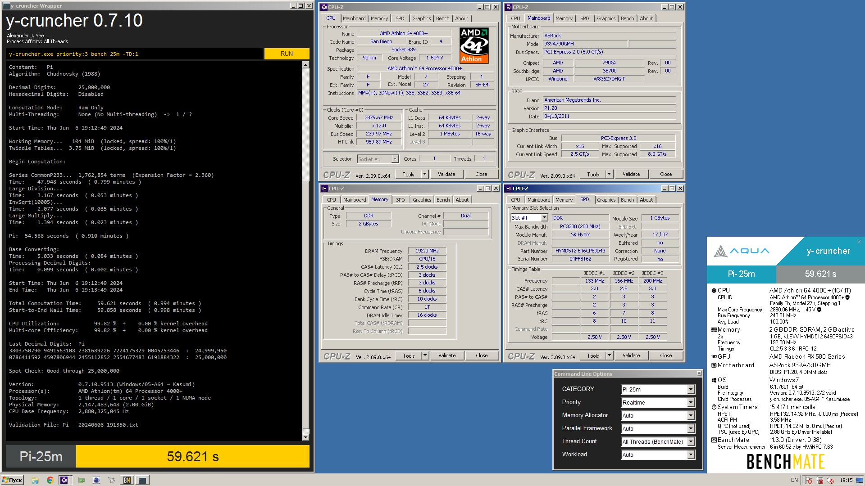Click the y-cruncher command line input field
Image resolution: width=865 pixels, height=486 pixels.
point(134,54)
